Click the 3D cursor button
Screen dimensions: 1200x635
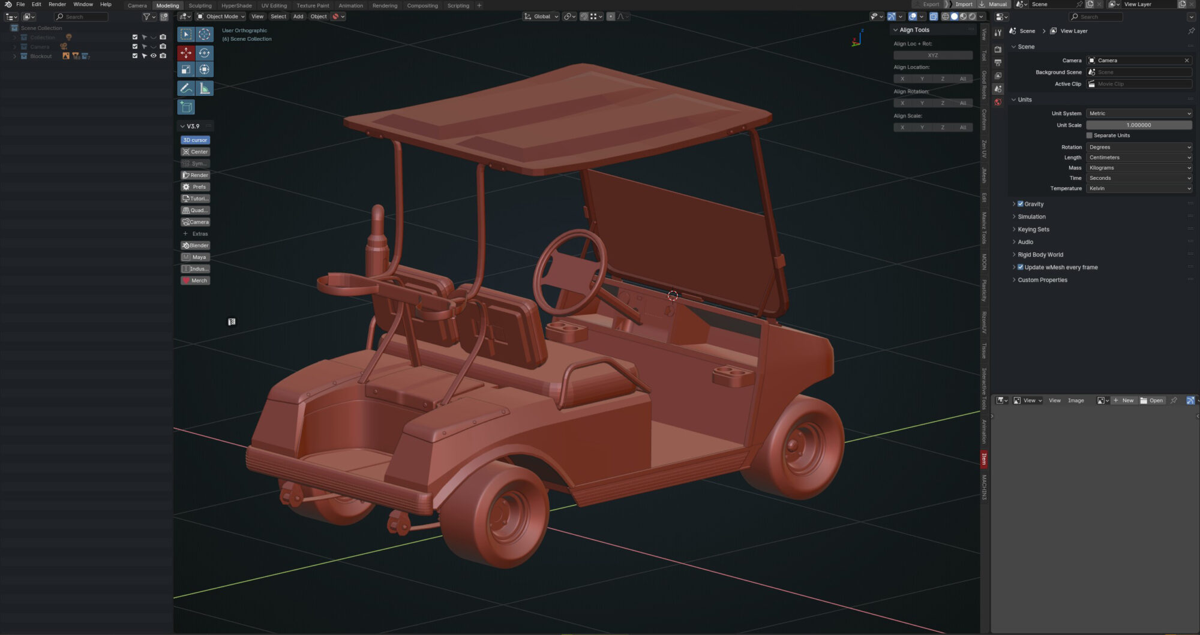[195, 140]
